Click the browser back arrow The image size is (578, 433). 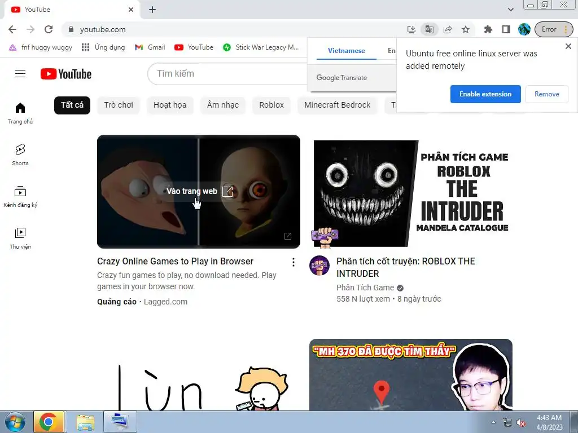tap(12, 29)
